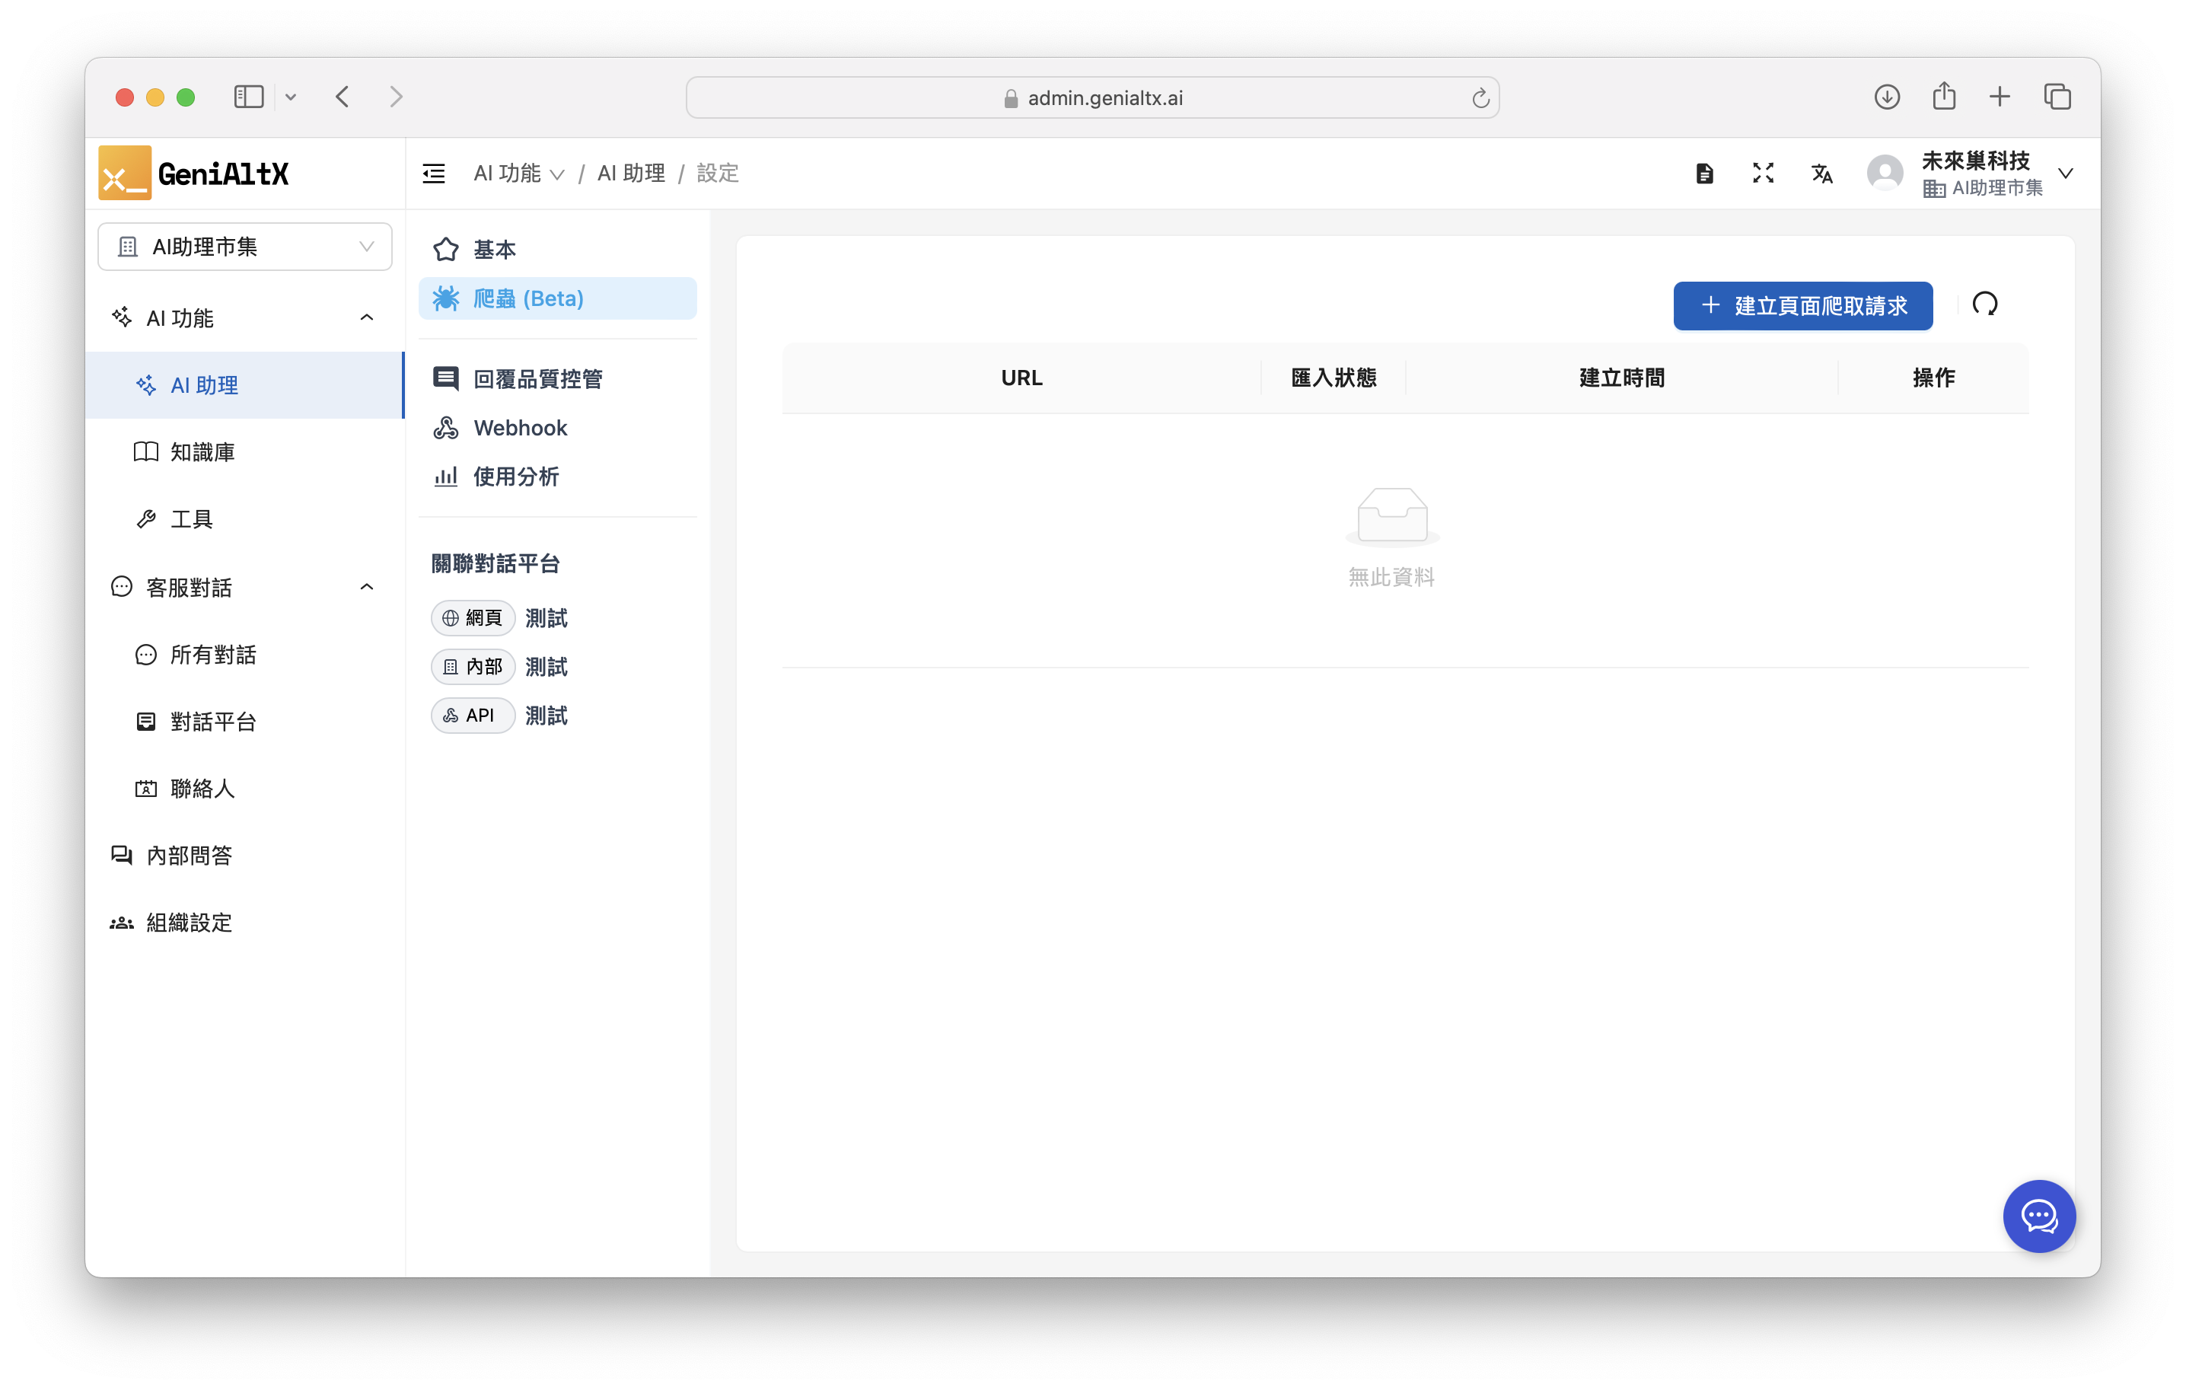This screenshot has height=1390, width=2186.
Task: Enter fullscreen mode via expand icon
Action: [x=1762, y=174]
